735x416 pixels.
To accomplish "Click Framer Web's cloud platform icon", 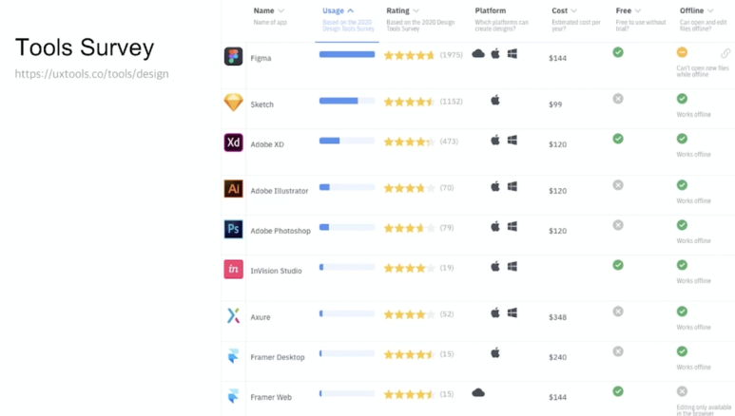I will 478,392.
